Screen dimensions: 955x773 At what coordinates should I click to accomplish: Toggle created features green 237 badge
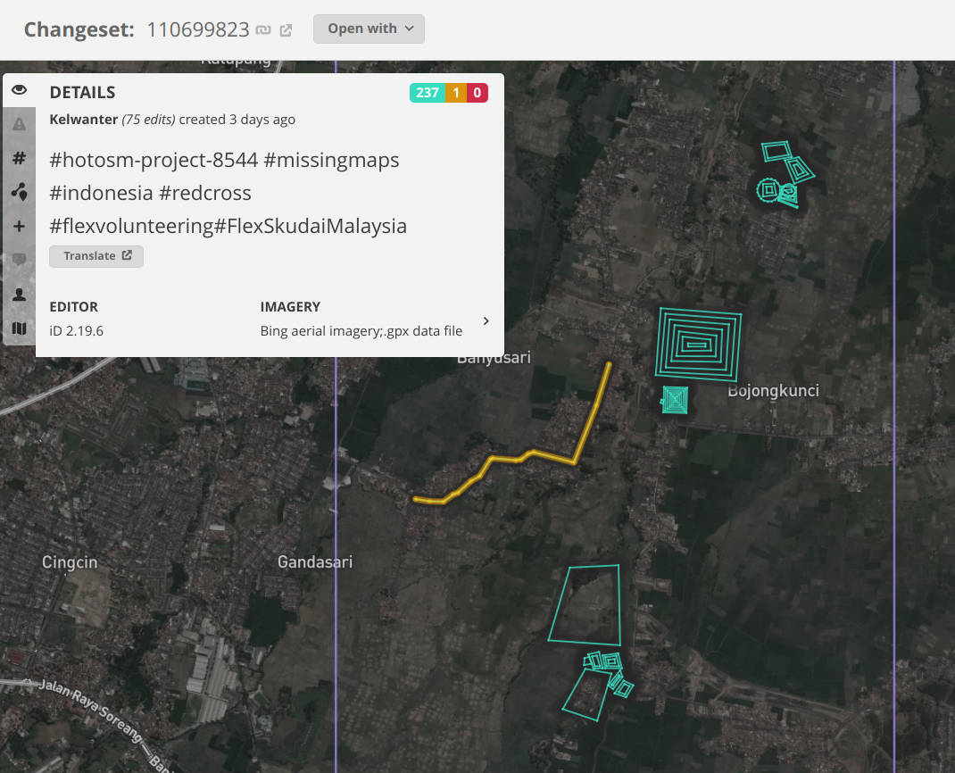426,93
